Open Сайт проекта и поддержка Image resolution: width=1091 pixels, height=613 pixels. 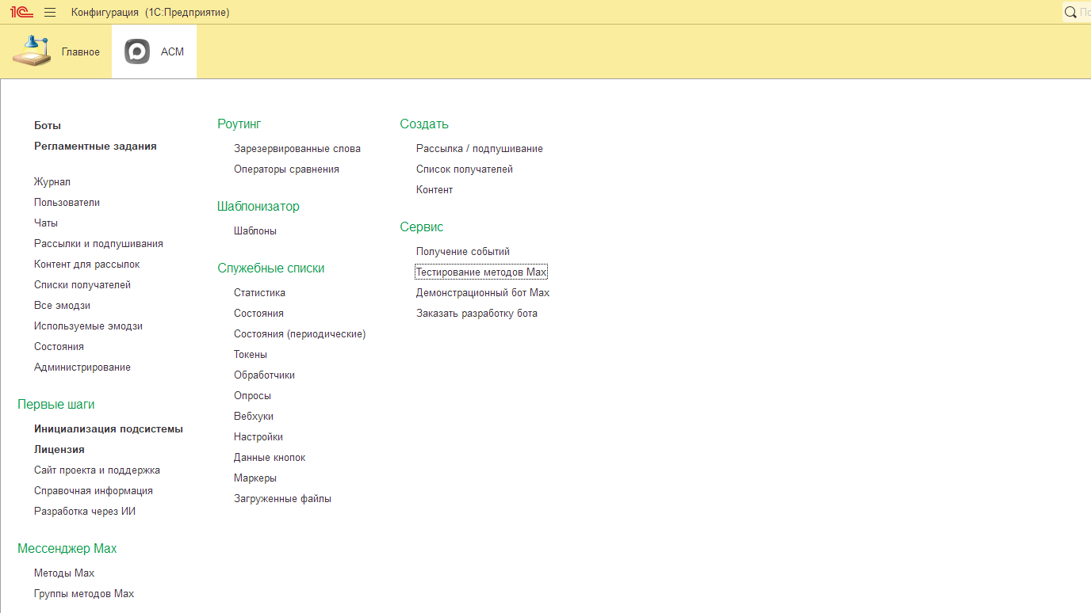pyautogui.click(x=97, y=470)
